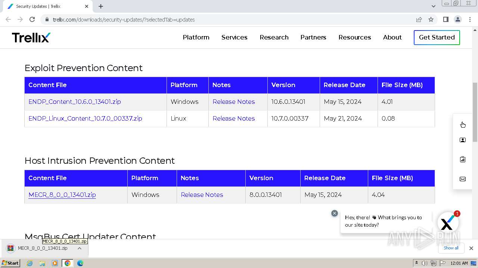478x268 pixels.
Task: Close the downloads bar
Action: coord(471,248)
